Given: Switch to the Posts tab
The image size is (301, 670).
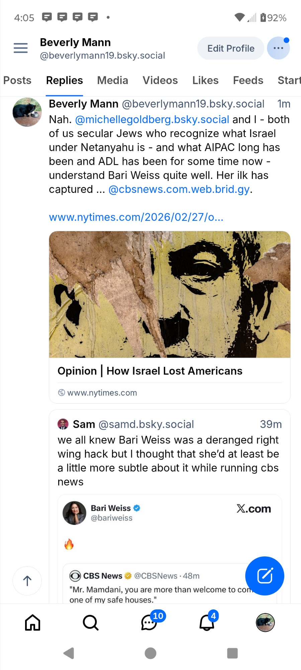Looking at the screenshot, I should click(x=17, y=80).
